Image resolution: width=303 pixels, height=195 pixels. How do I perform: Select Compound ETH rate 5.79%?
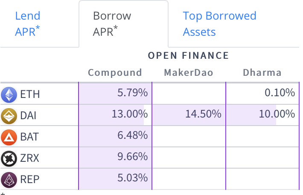[x=133, y=93]
